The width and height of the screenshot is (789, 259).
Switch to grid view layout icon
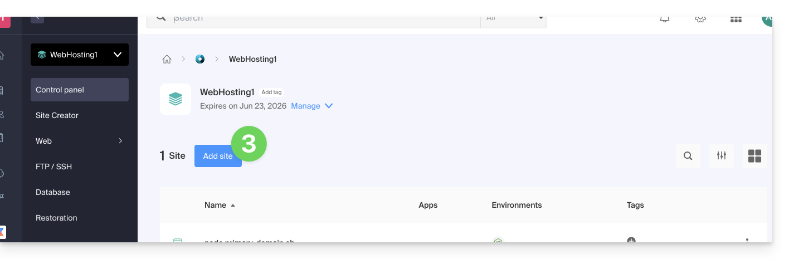point(754,156)
